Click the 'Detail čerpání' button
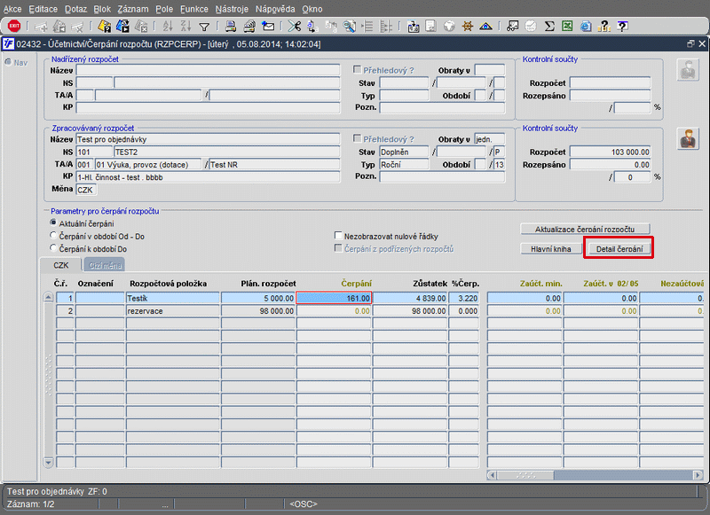 pyautogui.click(x=619, y=249)
